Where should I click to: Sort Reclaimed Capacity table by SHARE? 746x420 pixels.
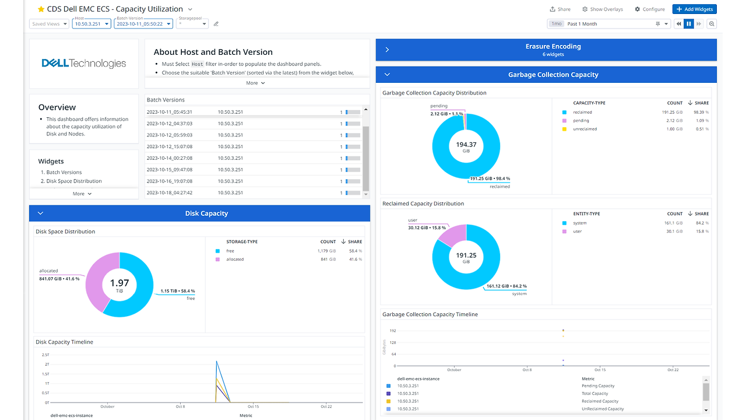pyautogui.click(x=698, y=213)
